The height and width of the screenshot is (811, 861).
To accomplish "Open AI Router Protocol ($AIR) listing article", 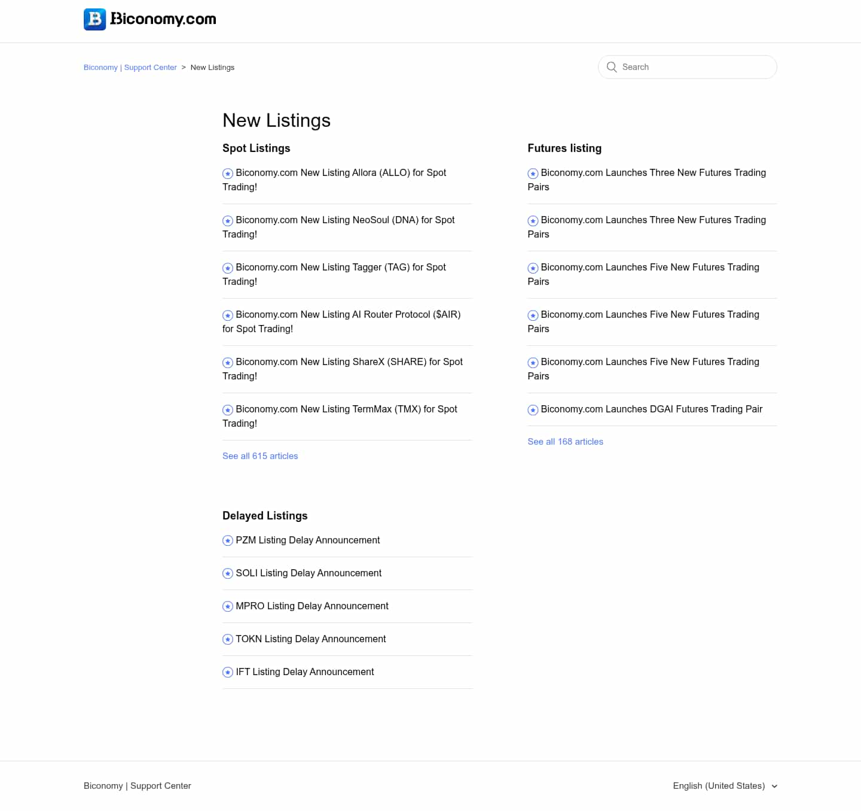I will pyautogui.click(x=341, y=321).
